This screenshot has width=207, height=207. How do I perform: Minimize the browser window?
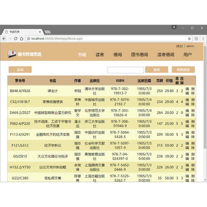coord(183,28)
